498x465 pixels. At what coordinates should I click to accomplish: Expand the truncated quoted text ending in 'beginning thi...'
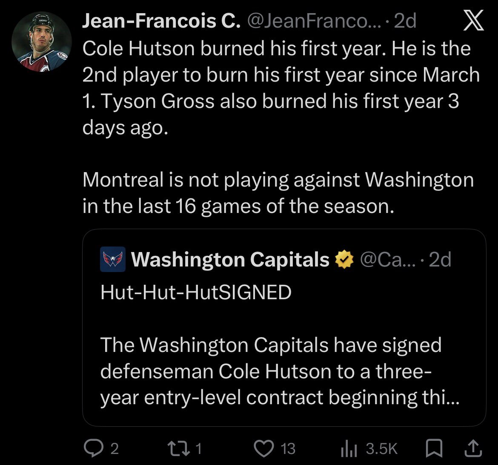click(x=280, y=398)
